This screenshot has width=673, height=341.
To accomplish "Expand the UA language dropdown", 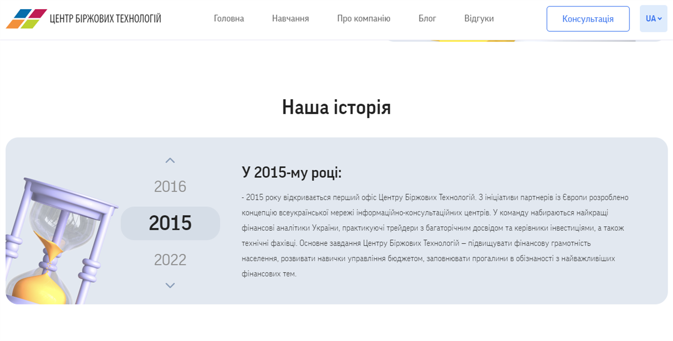I will tap(654, 19).
